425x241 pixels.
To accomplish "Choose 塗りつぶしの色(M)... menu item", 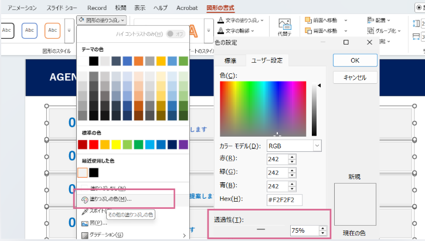I will coord(133,199).
